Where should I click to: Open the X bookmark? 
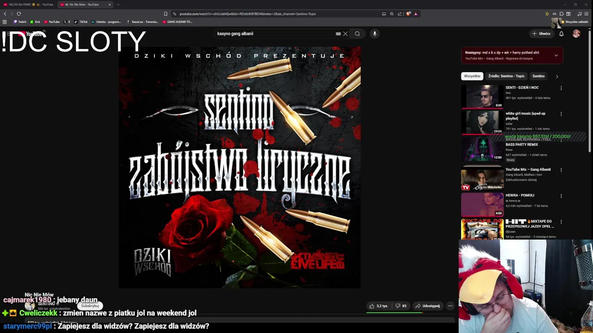coord(67,22)
